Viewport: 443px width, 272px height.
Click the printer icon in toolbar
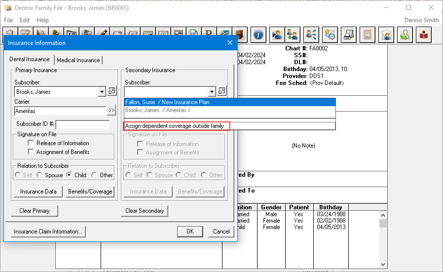click(349, 35)
